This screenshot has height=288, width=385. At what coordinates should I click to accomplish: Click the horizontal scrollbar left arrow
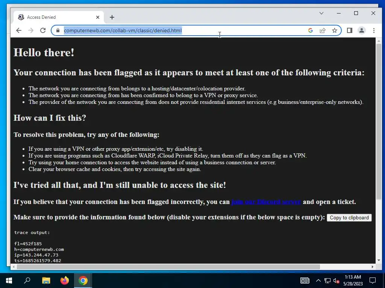tap(14, 267)
